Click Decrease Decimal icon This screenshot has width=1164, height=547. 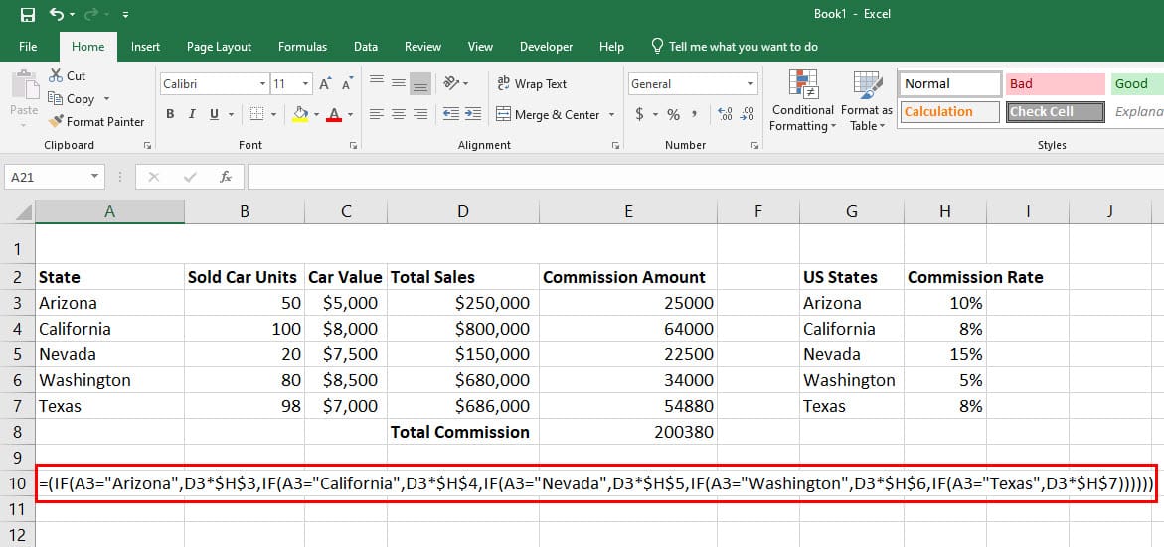[x=748, y=115]
